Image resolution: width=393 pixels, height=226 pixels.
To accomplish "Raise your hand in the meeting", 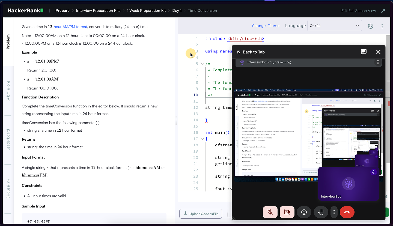I will [321, 212].
